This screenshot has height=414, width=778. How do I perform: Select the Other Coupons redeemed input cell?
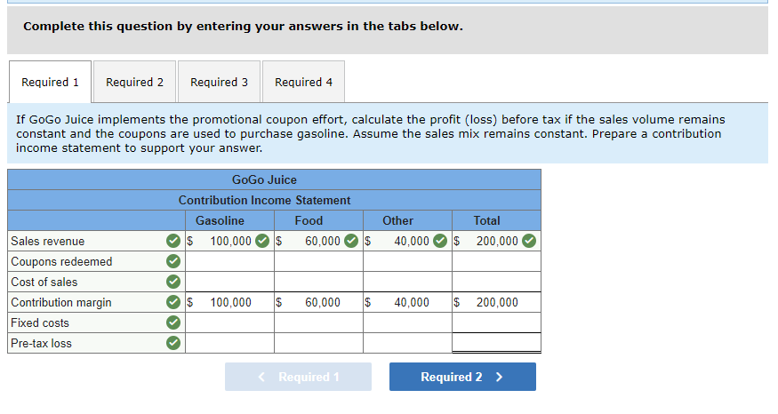[407, 261]
